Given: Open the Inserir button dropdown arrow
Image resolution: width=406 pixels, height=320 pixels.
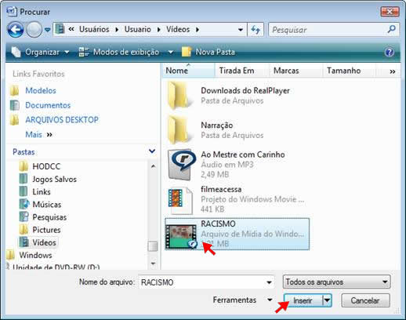Looking at the screenshot, I should click(327, 300).
